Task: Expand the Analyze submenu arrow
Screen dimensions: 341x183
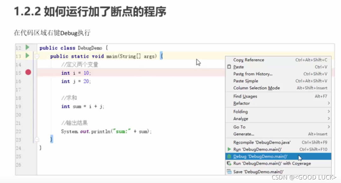Action: click(329, 119)
